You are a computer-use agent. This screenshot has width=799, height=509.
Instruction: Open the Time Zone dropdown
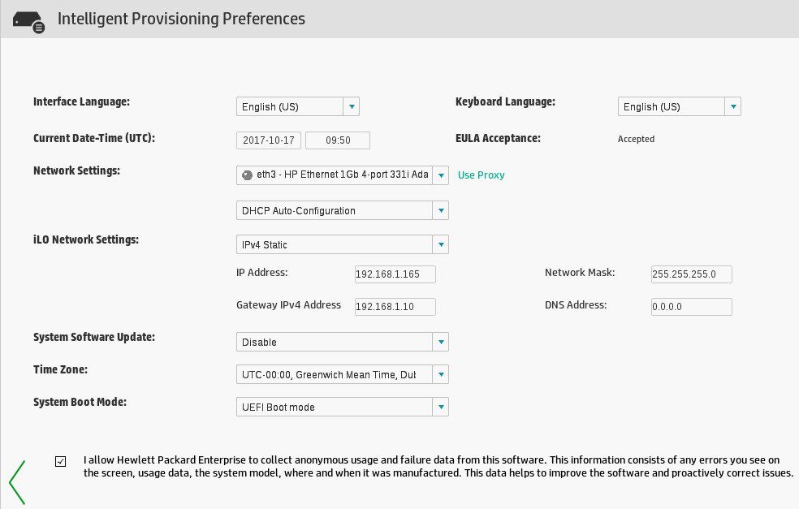(343, 374)
